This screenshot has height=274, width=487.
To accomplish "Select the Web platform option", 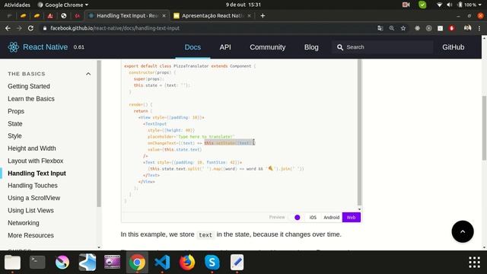I will pos(352,218).
